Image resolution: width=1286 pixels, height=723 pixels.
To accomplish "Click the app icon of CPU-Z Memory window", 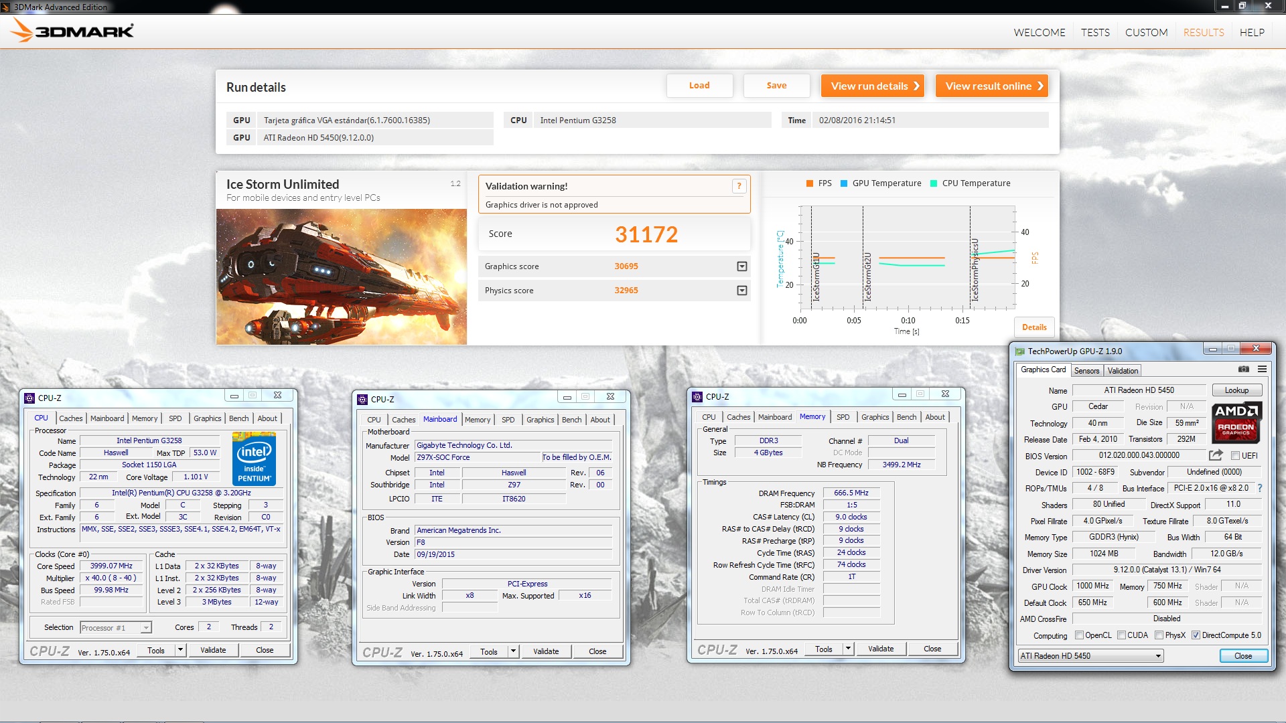I will click(x=697, y=396).
